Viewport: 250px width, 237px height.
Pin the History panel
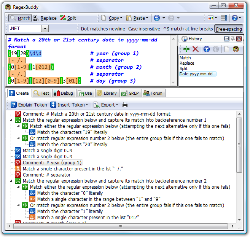coord(233,39)
